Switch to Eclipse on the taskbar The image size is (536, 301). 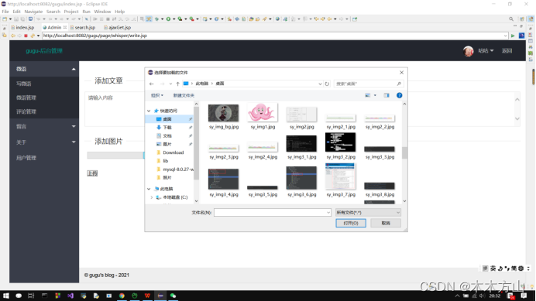160,296
